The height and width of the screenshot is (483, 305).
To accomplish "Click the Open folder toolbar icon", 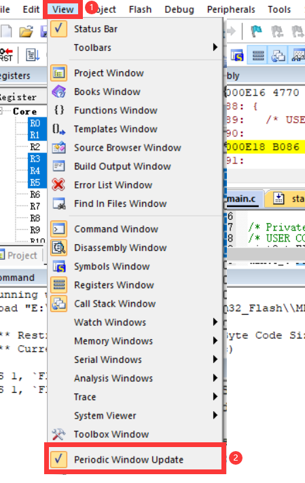I will click(26, 31).
